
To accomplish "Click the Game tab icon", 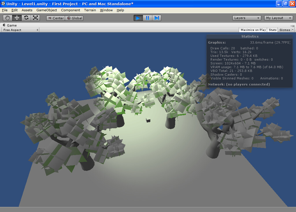I will tap(3, 25).
